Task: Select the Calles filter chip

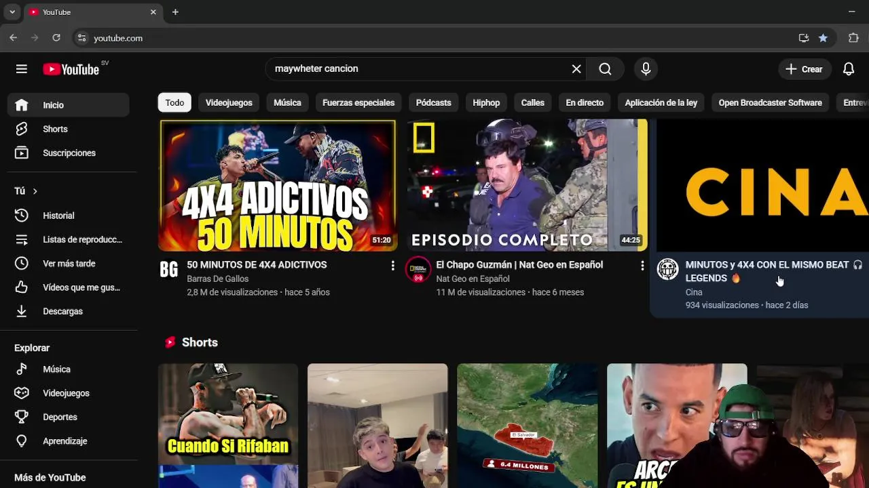Action: coord(532,102)
